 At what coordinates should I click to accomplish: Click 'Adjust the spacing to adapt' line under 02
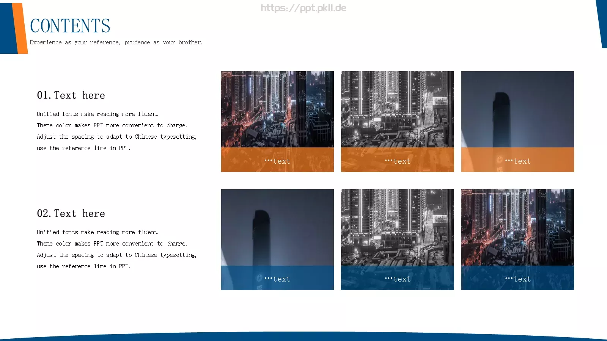(x=117, y=255)
